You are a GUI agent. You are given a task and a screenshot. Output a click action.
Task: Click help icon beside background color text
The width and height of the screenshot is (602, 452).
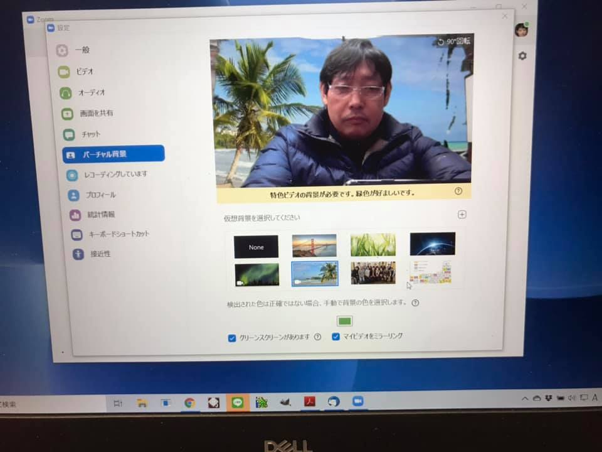[415, 303]
